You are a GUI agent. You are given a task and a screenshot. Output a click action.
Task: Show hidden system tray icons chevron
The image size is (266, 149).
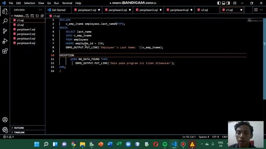[202, 144]
